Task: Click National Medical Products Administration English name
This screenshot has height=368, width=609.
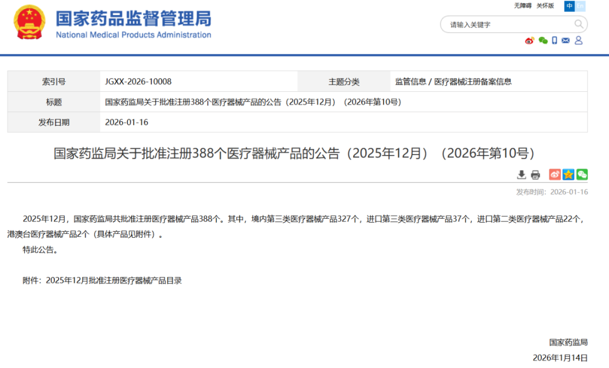Action: [x=134, y=34]
